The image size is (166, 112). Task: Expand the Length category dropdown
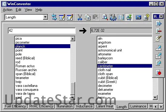pos(45,17)
